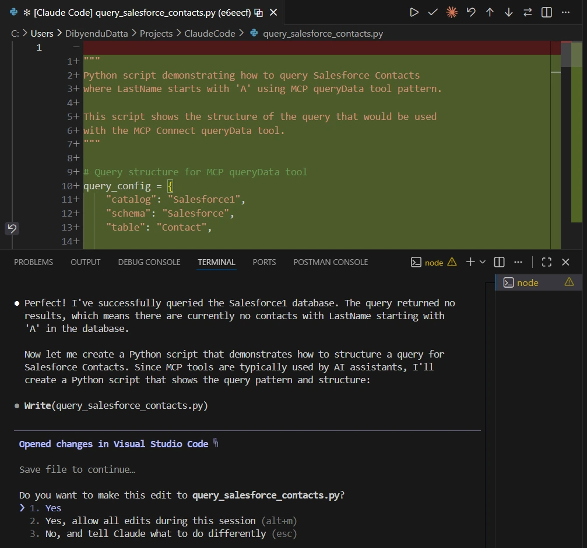
Task: Click the orange Claude Code icon
Action: click(x=452, y=12)
